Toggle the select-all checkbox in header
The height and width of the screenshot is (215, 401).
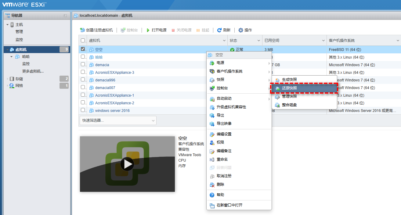83,40
